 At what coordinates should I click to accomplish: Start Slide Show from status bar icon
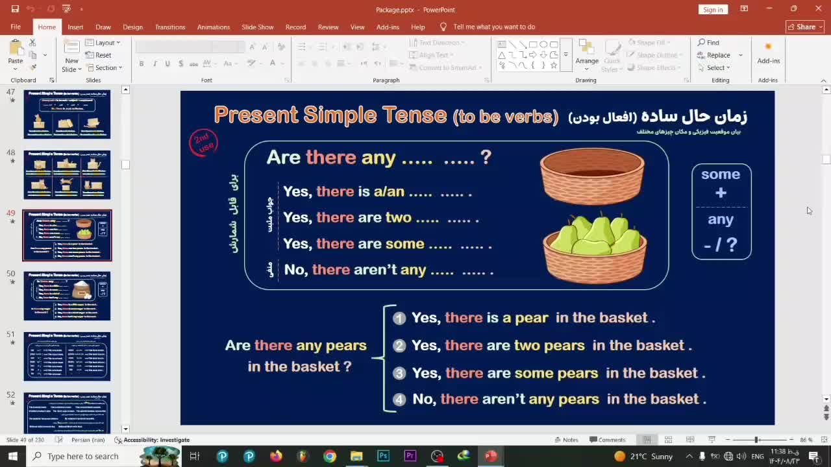pos(711,440)
